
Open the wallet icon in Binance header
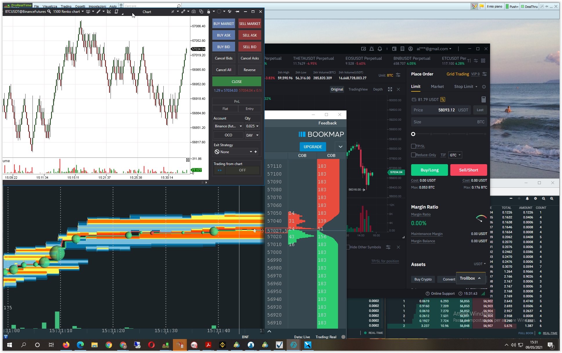pos(394,49)
